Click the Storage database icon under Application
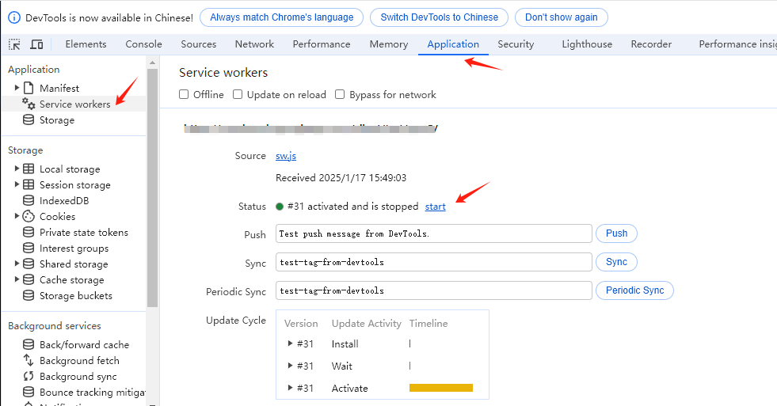 coord(29,120)
